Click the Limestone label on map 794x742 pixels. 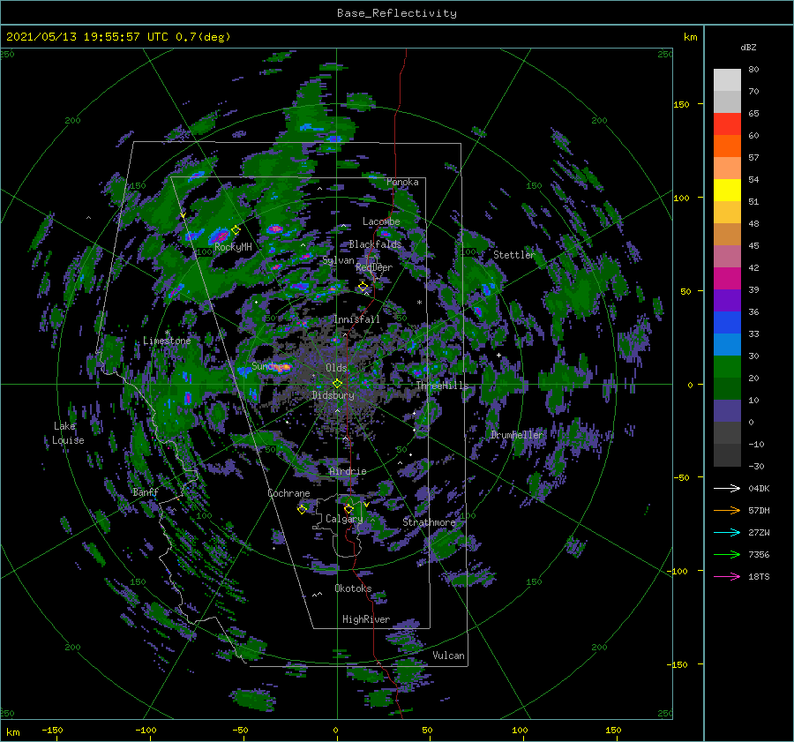tap(167, 341)
